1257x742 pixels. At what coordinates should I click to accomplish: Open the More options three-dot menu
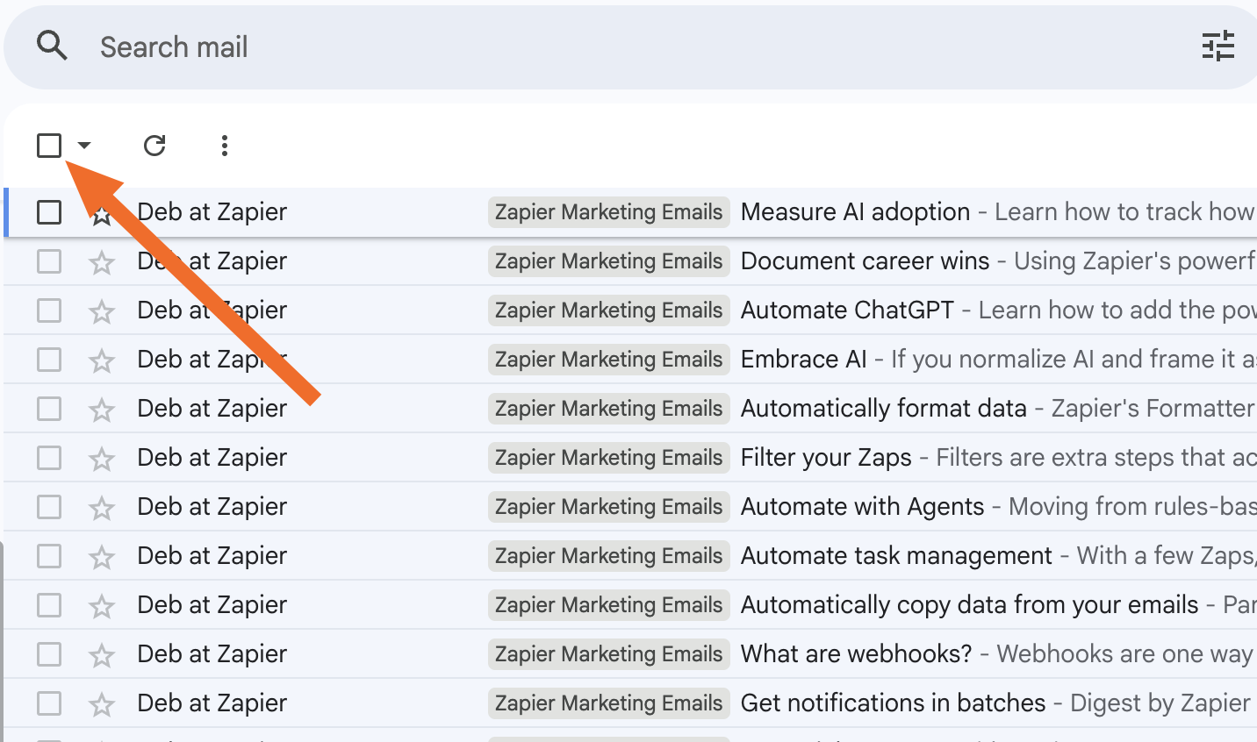click(225, 146)
